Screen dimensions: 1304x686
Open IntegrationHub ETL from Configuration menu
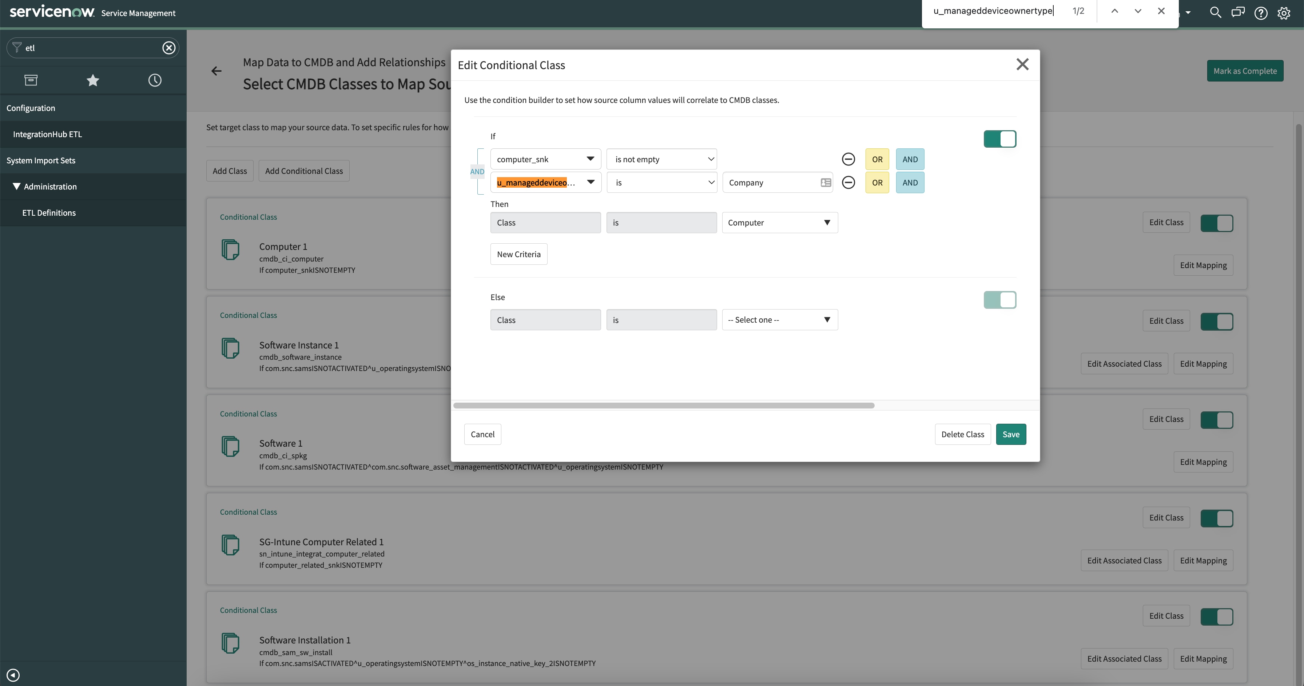click(47, 133)
